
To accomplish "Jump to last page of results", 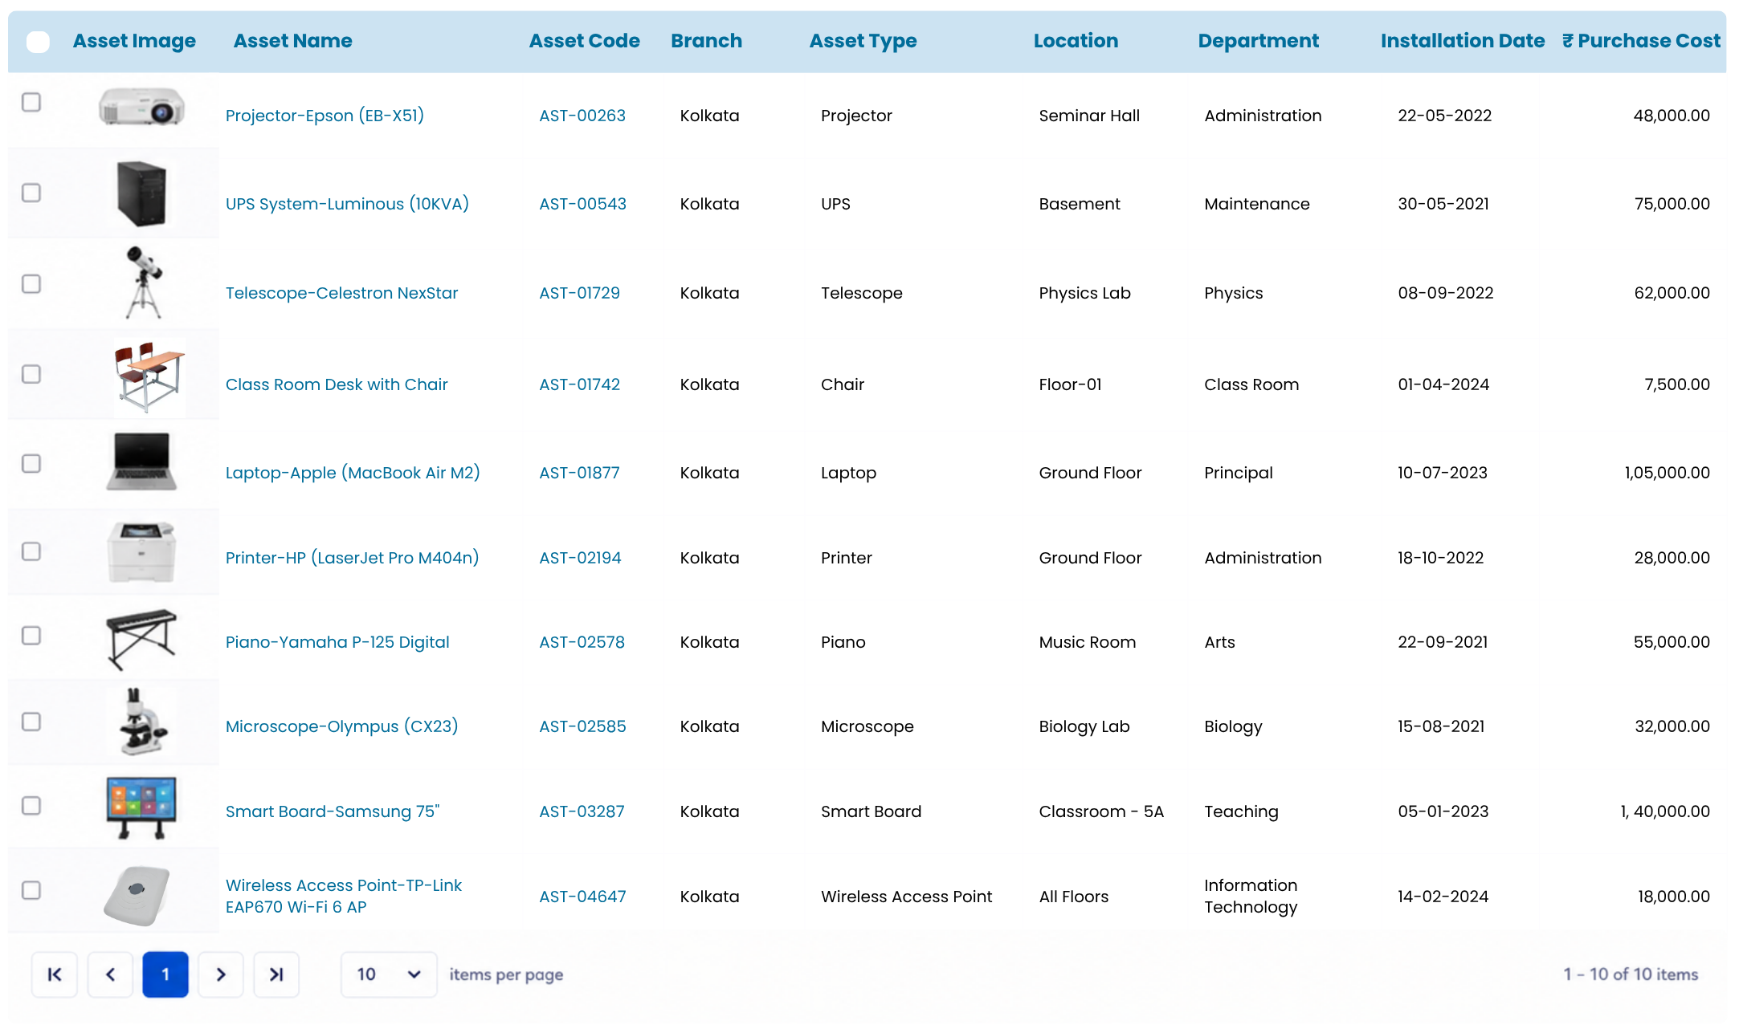I will click(x=276, y=974).
